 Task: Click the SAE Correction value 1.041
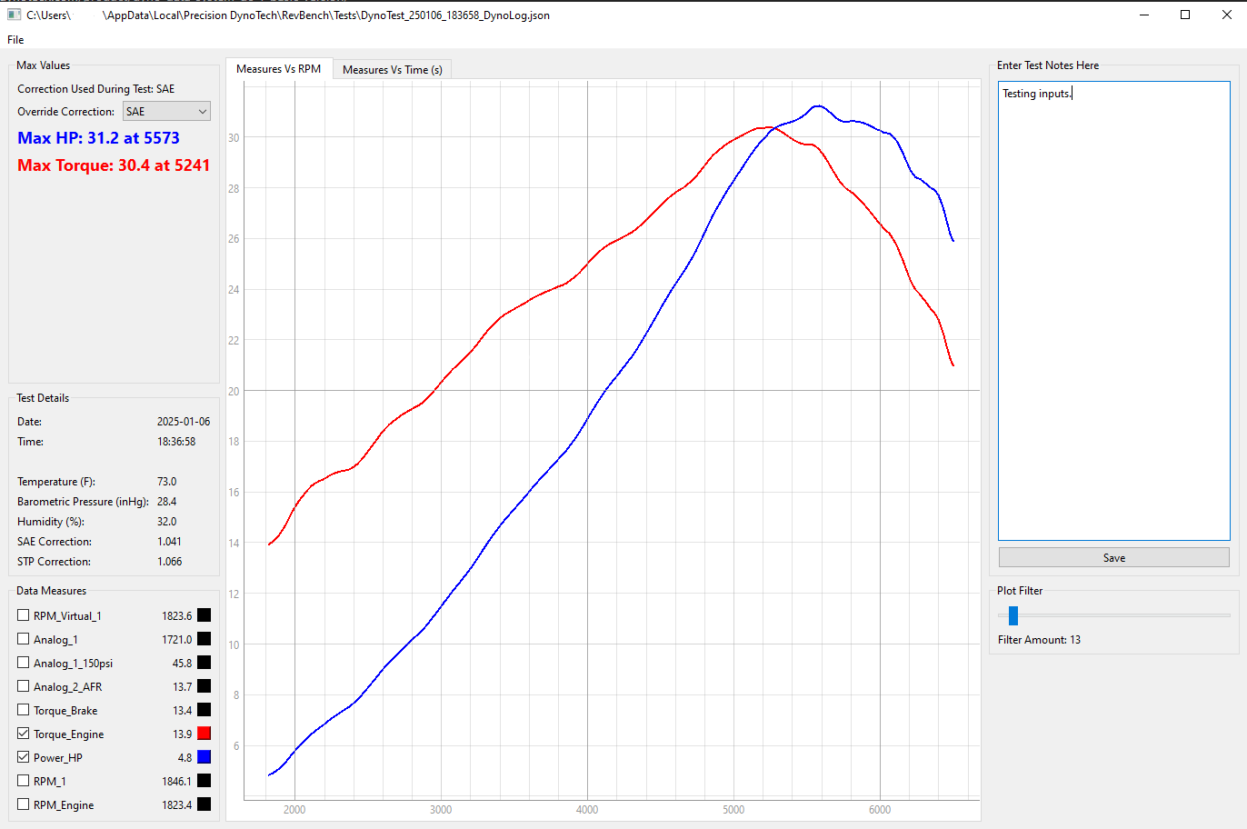coord(170,542)
